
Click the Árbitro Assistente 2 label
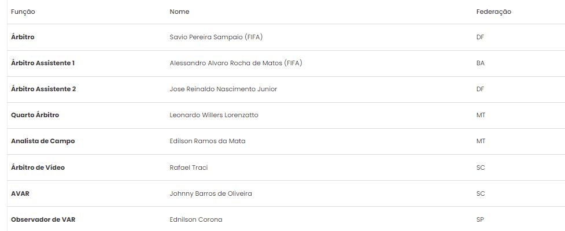(43, 89)
